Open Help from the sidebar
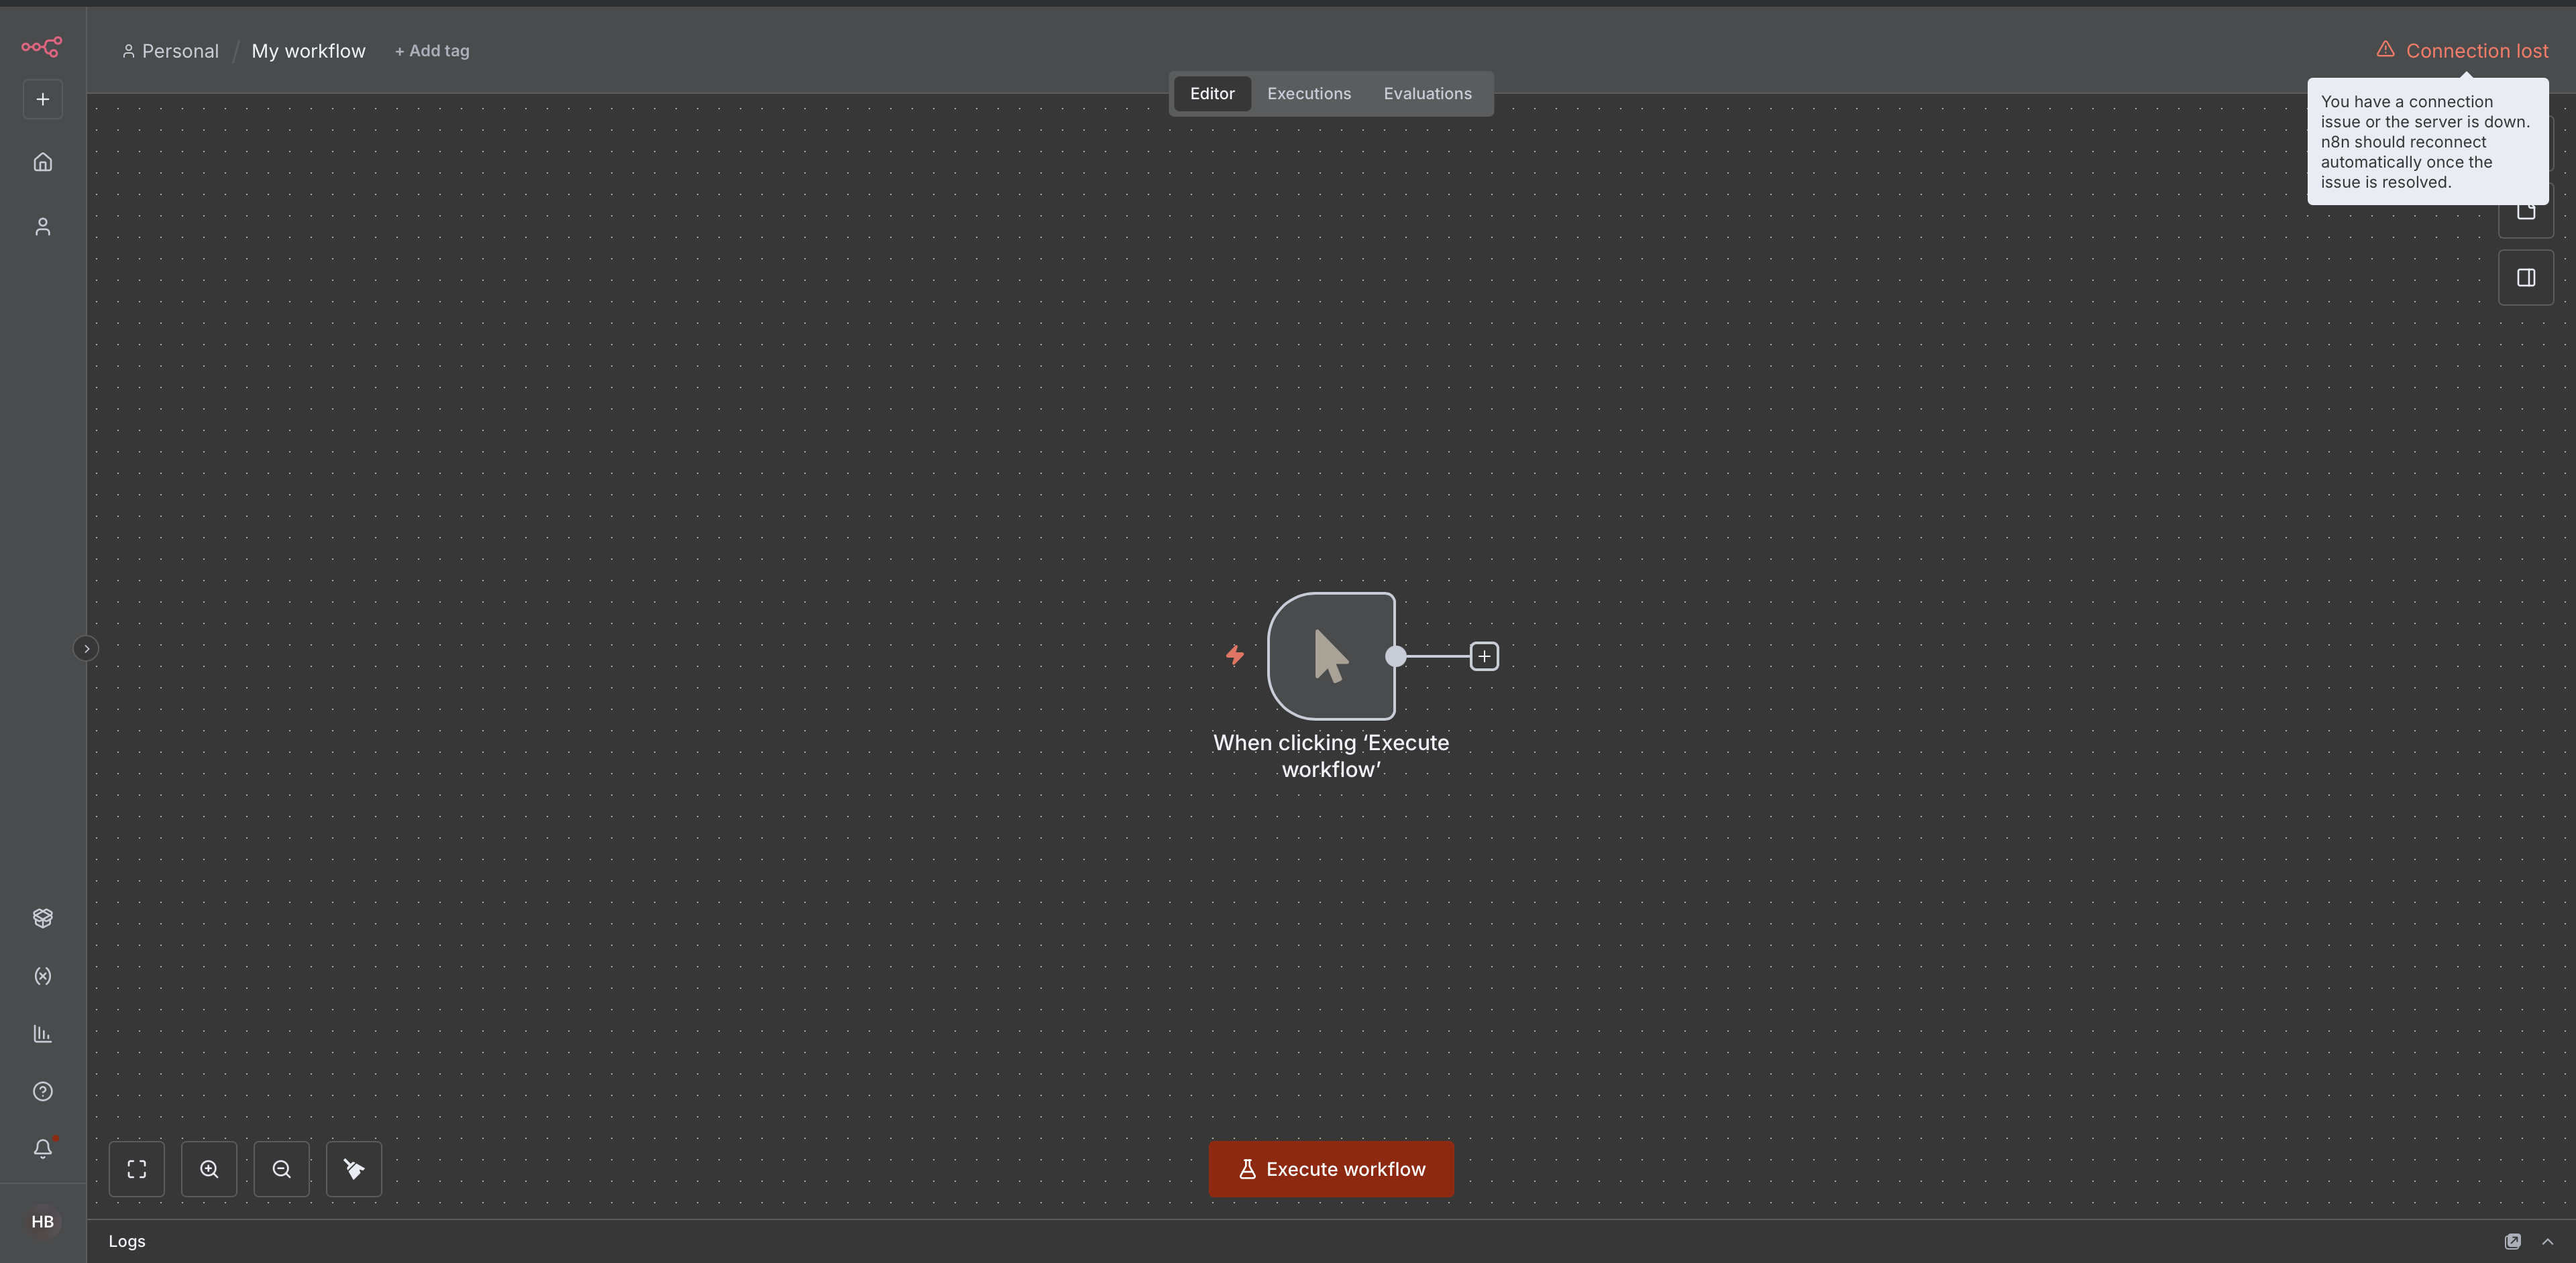This screenshot has width=2576, height=1263. point(42,1091)
